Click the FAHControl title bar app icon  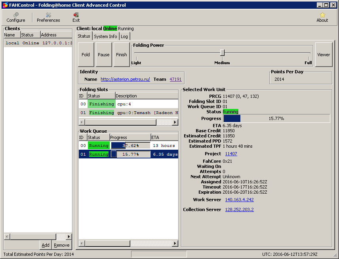5,5
